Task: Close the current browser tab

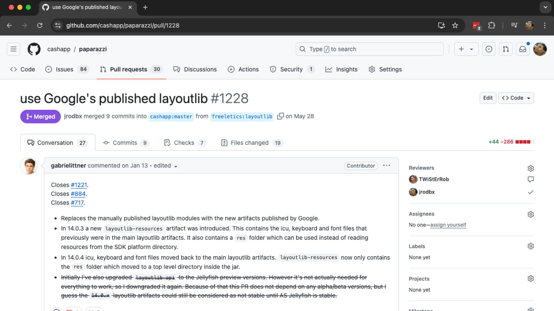Action: [x=130, y=7]
